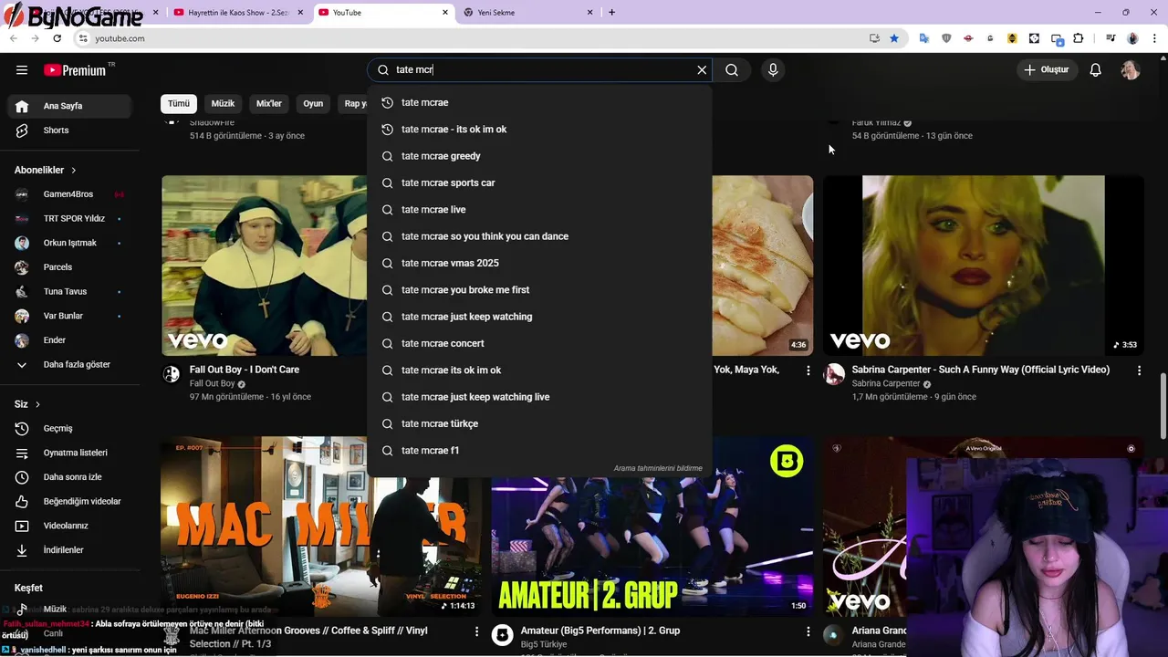Choose suggestion 'tate mcrae türkçe'
1168x657 pixels.
tap(539, 423)
